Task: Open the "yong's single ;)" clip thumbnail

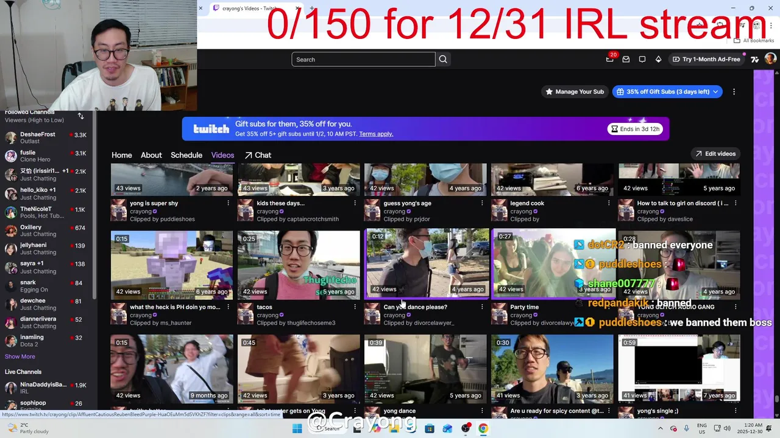Action: tap(679, 369)
